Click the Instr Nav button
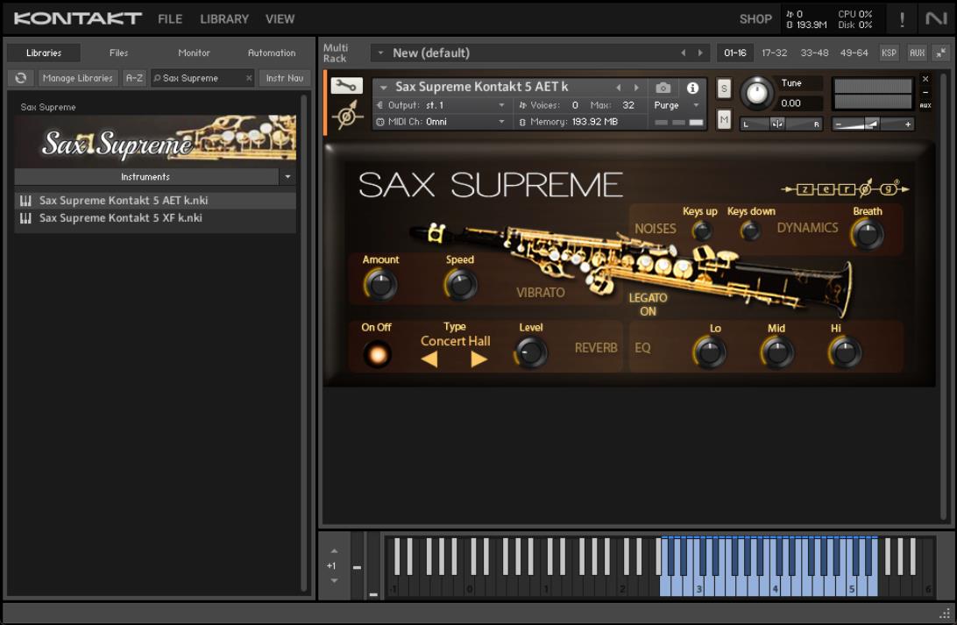Screen dimensions: 957x625 click(x=285, y=78)
